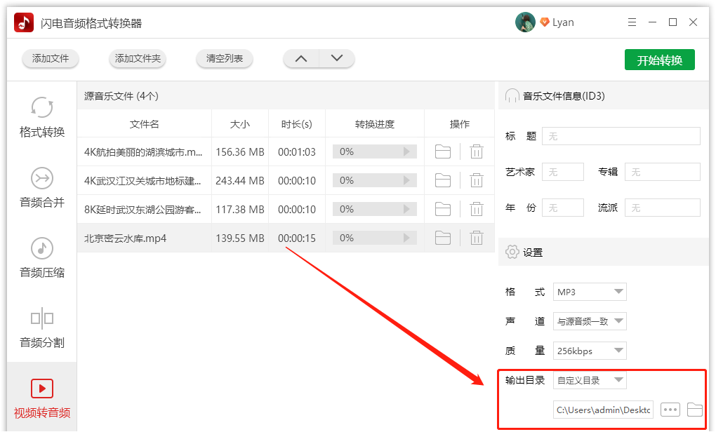Image resolution: width=716 pixels, height=432 pixels.
Task: Click the 转换进度 column header
Action: pos(374,124)
